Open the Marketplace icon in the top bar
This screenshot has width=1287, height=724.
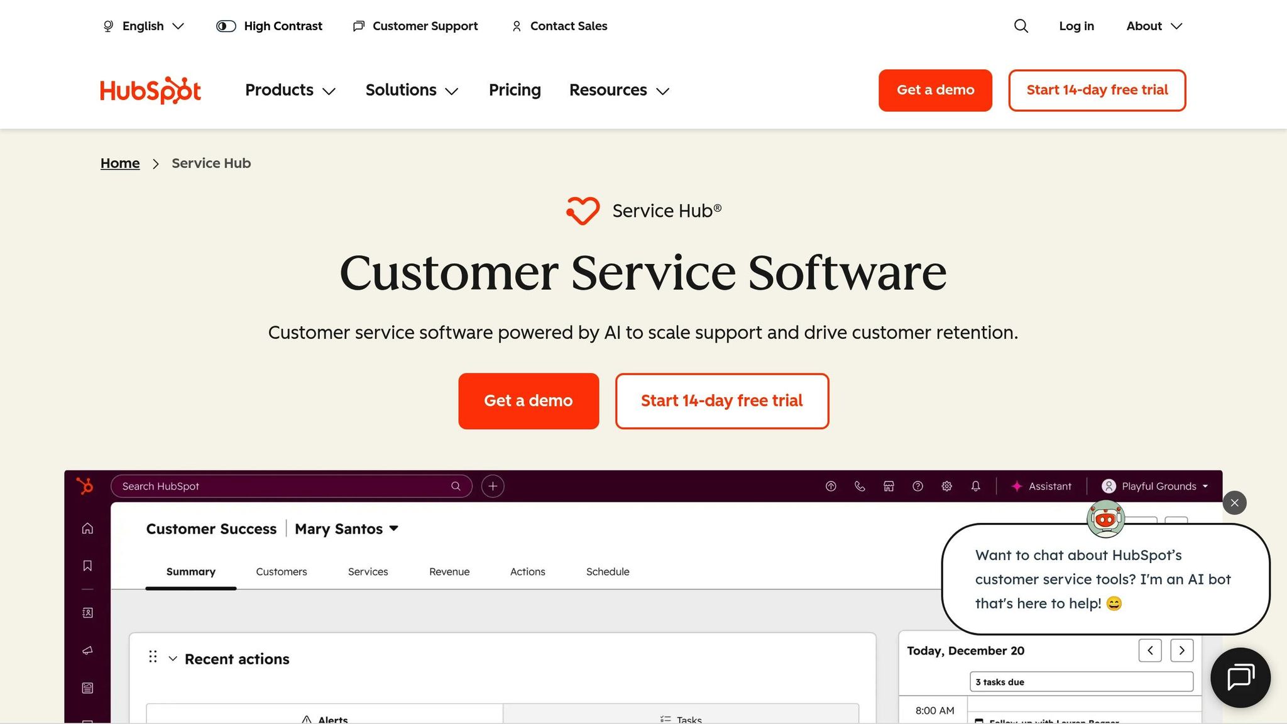tap(889, 486)
